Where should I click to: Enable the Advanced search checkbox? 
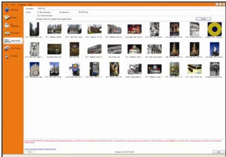[39, 15]
